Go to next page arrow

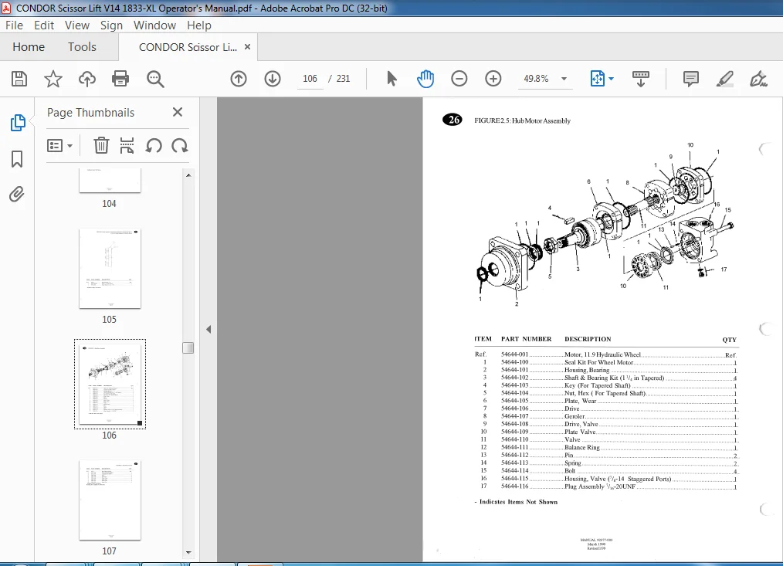coord(273,79)
